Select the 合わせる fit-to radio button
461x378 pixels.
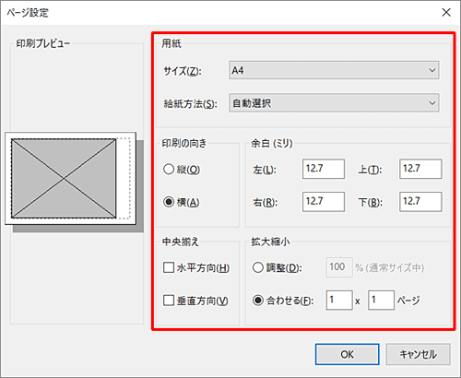[258, 301]
